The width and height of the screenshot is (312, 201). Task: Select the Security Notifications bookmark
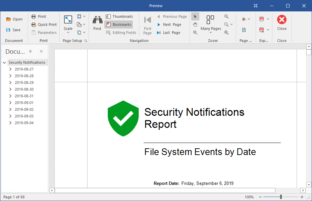[x=27, y=62]
